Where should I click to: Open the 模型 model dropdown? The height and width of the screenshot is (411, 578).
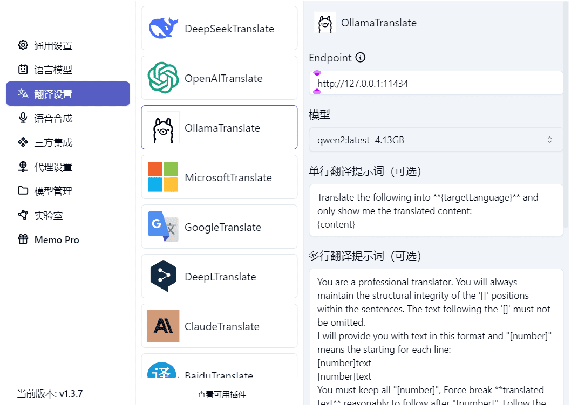pos(436,140)
